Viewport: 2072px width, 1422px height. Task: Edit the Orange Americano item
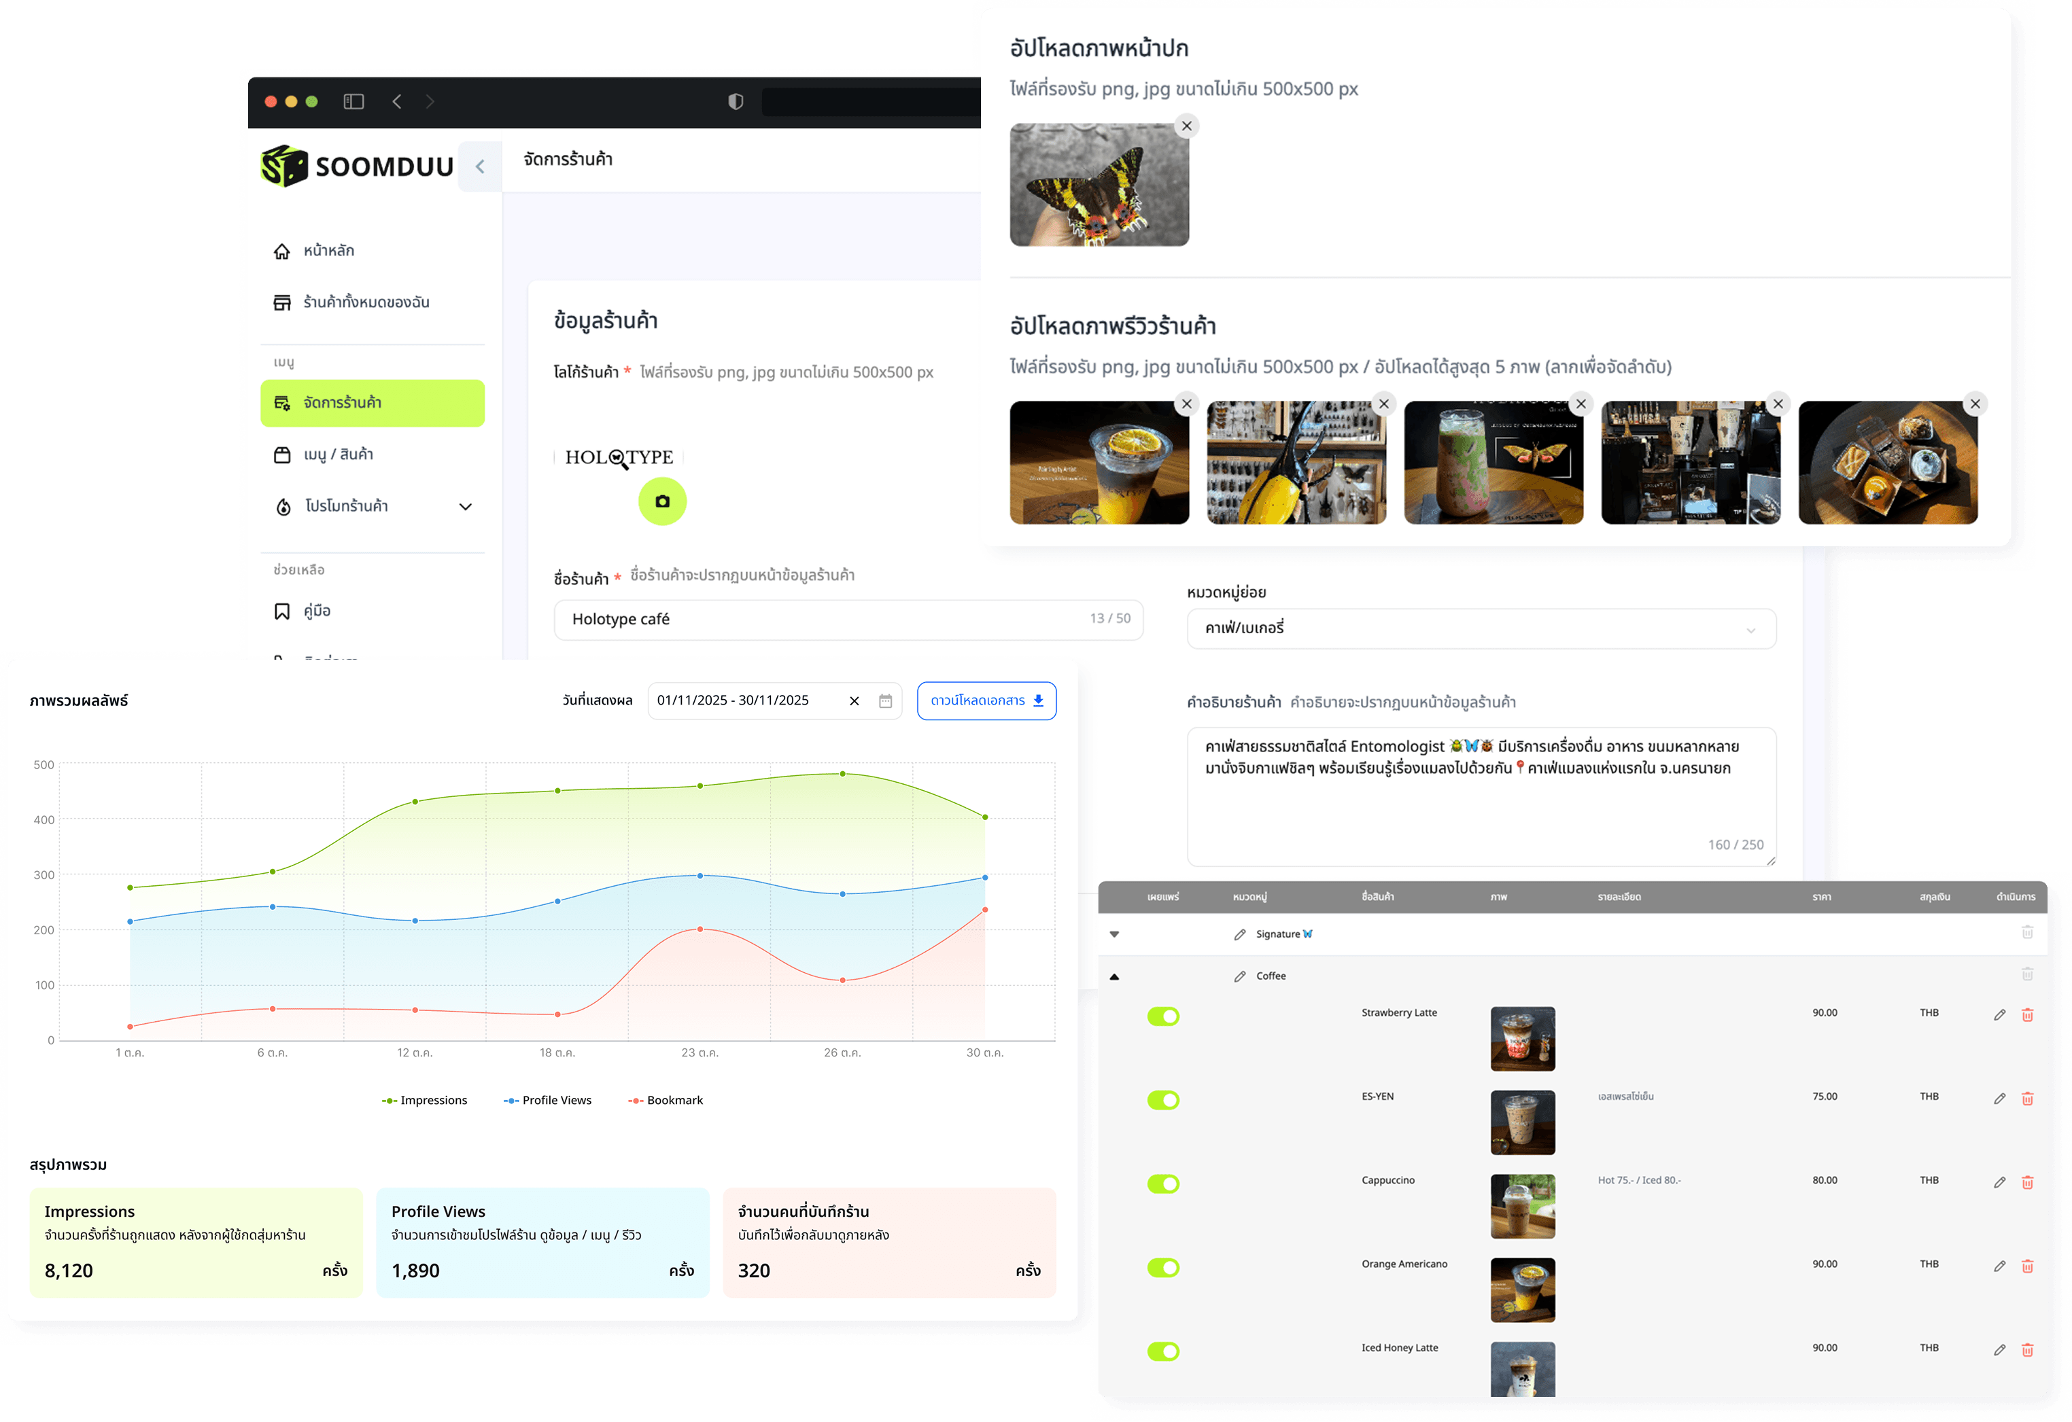pos(1999,1266)
